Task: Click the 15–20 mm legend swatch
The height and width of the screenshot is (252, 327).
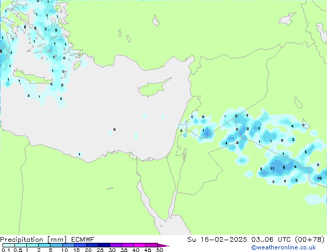Action: pyautogui.click(x=80, y=245)
